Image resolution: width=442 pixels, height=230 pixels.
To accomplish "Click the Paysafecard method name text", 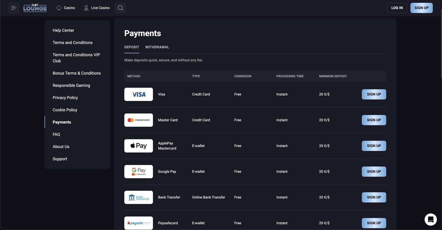I will (168, 223).
